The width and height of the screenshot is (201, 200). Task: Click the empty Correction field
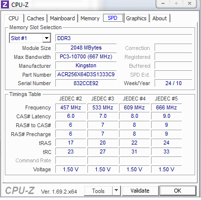(x=173, y=48)
